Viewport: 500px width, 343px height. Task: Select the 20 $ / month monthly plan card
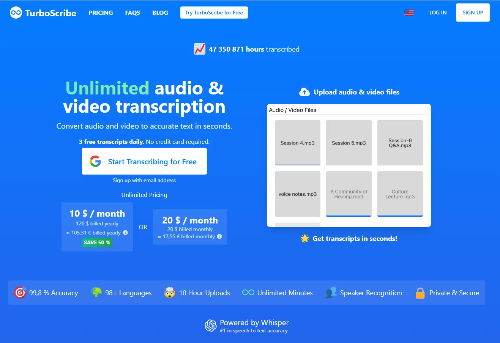point(190,227)
